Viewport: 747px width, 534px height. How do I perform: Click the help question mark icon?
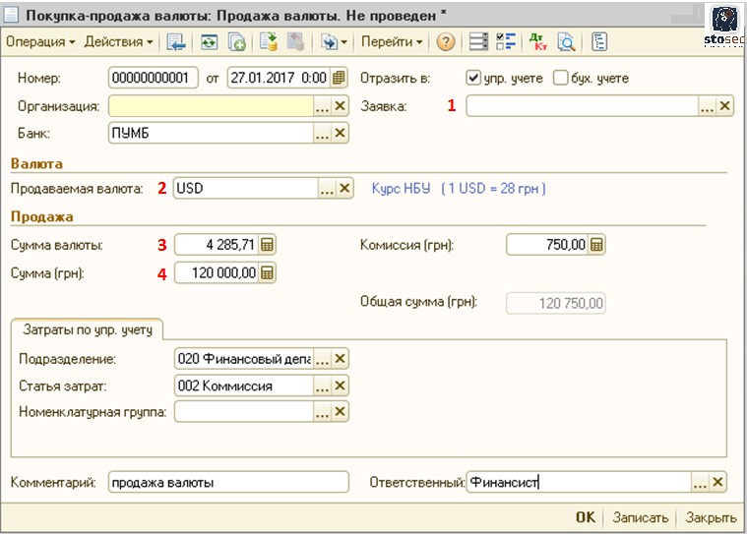[445, 42]
